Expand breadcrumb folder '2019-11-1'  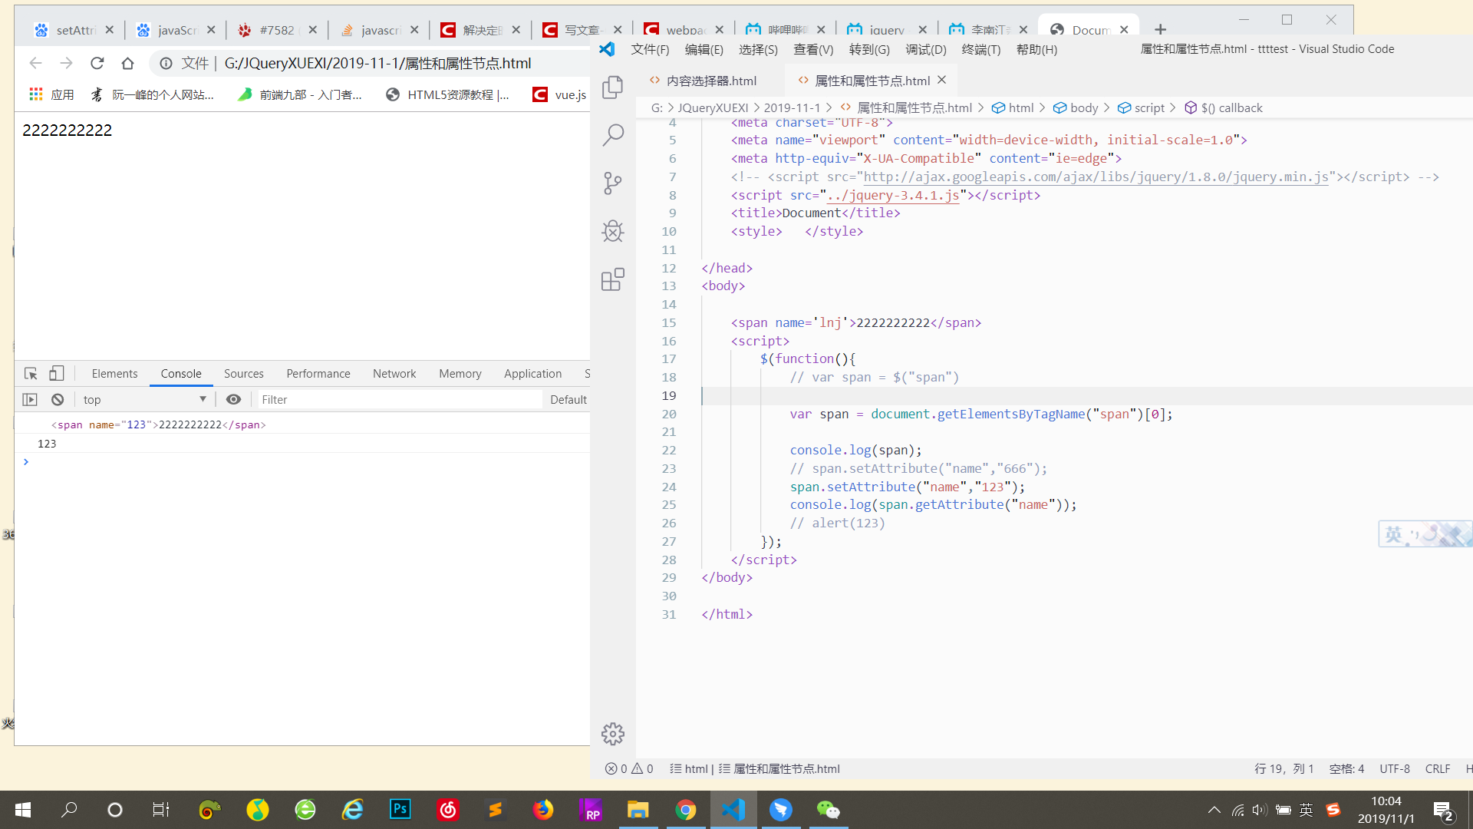(792, 107)
